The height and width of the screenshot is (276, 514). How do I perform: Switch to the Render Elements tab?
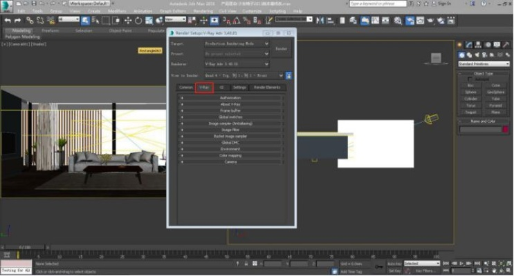click(268, 88)
